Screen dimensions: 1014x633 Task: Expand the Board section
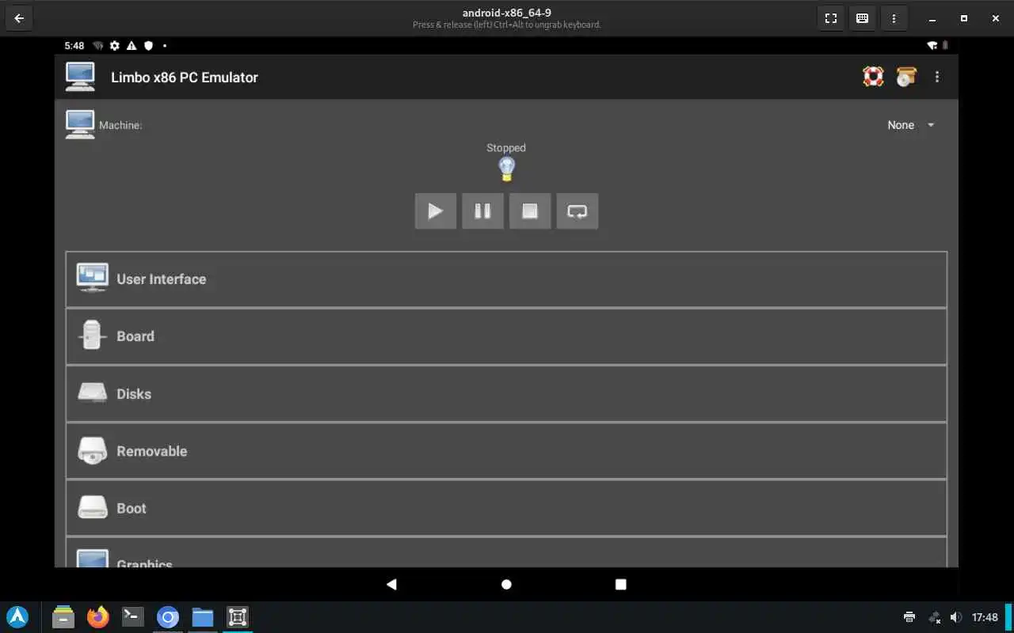point(506,336)
